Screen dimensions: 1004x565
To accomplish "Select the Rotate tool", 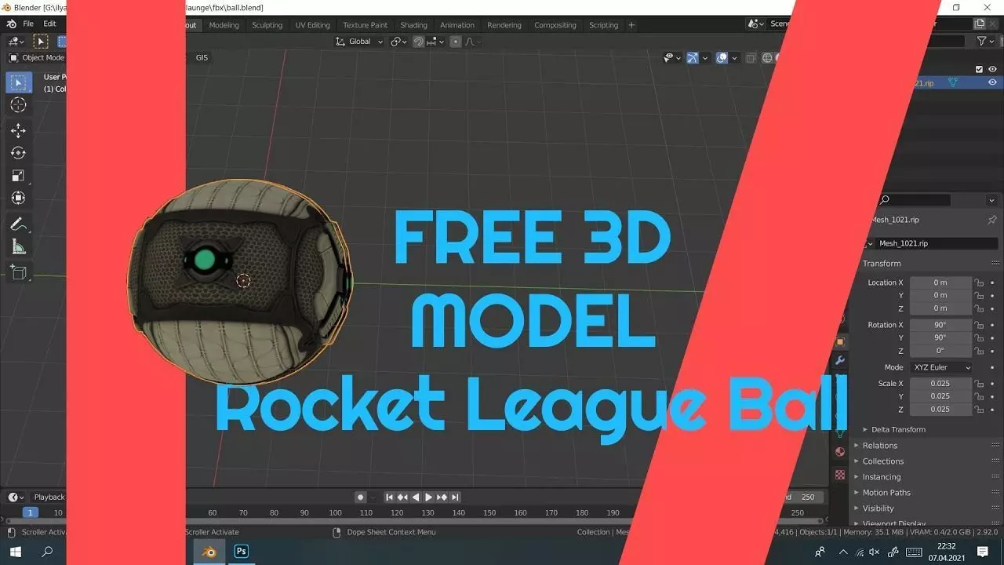I will tap(19, 153).
